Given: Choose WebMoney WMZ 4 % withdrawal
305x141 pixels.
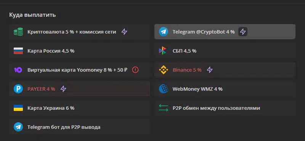Looking at the screenshot, I should point(225,89).
